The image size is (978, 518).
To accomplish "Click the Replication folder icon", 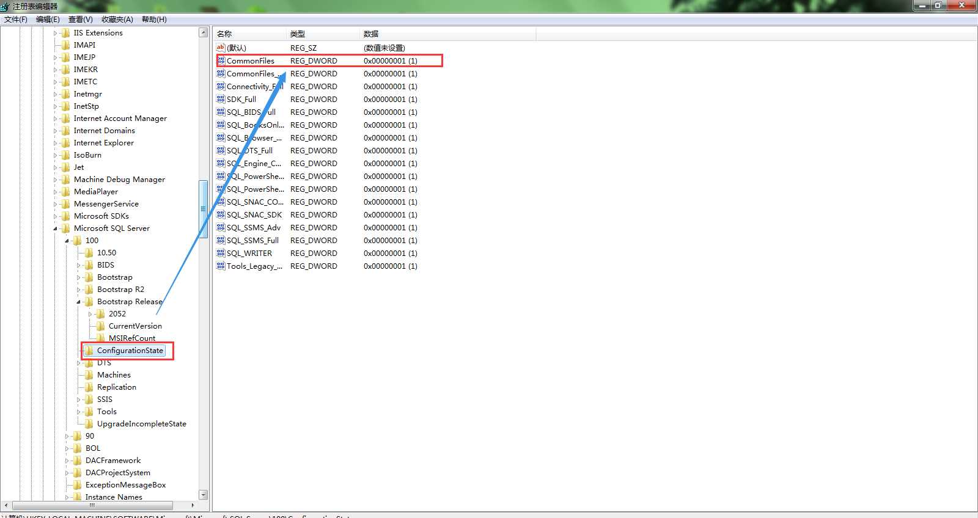I will coord(89,387).
